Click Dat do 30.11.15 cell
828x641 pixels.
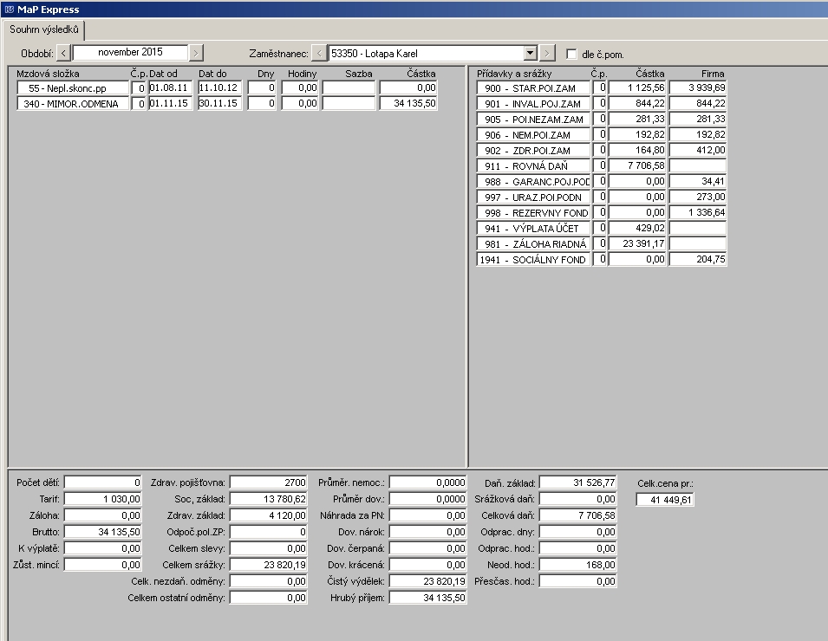[219, 103]
